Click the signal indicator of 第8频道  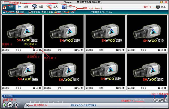pos(159,88)
